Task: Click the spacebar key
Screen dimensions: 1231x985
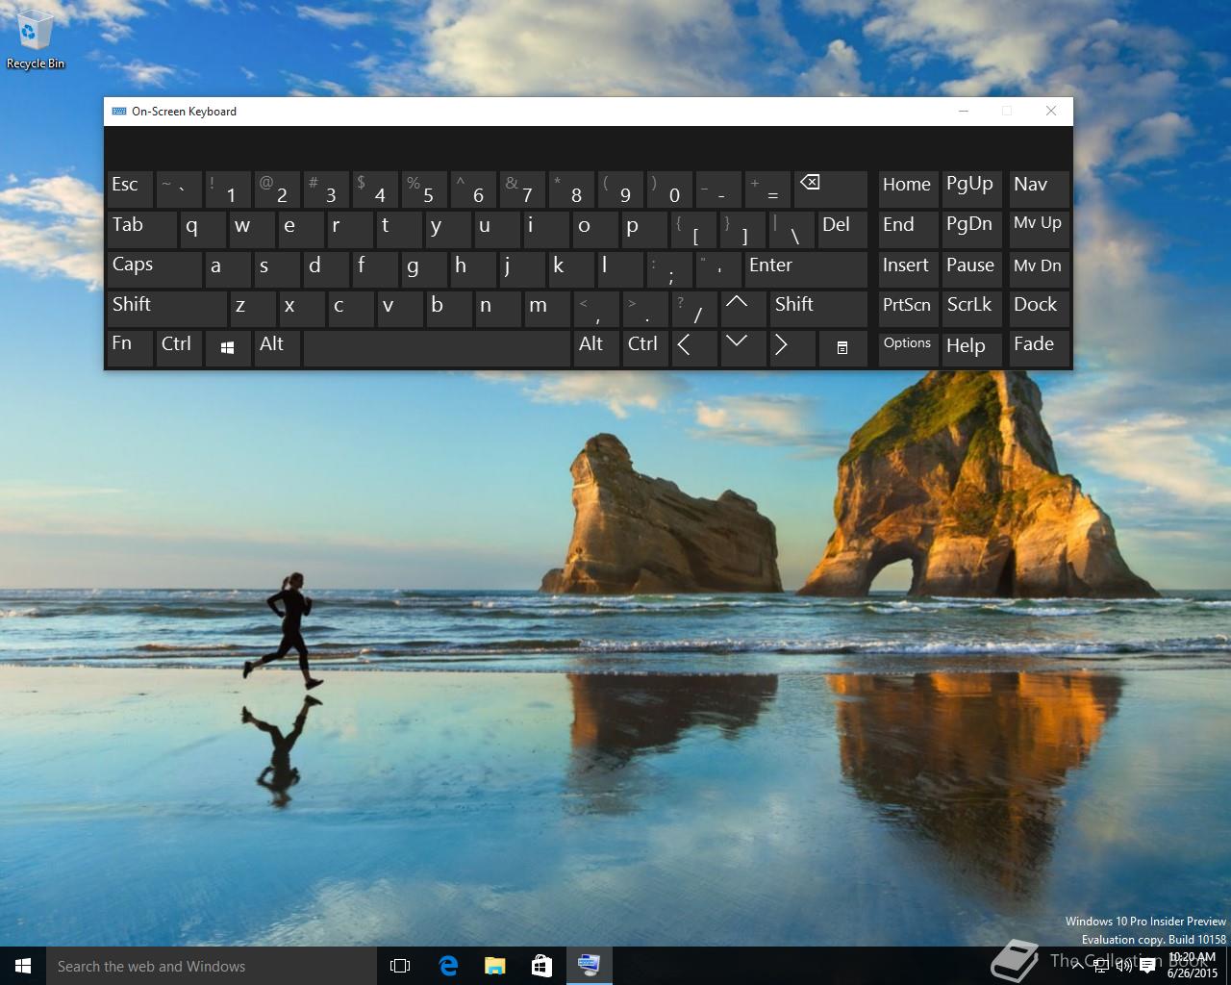Action: click(x=437, y=348)
